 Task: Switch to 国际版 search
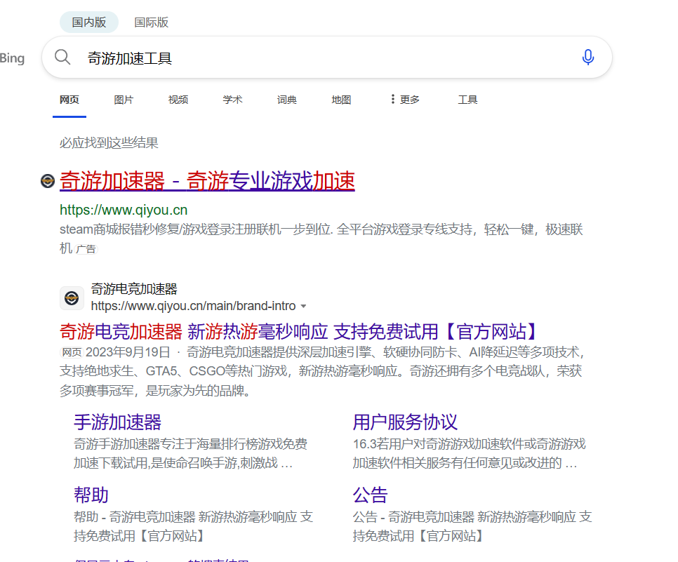pyautogui.click(x=152, y=22)
